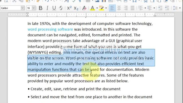Click the phrase 'what-you-see-is-what-you-get'

click(x=115, y=47)
